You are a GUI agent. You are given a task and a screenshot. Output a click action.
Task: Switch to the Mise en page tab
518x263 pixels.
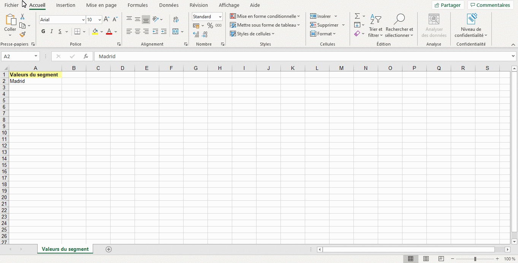point(101,5)
